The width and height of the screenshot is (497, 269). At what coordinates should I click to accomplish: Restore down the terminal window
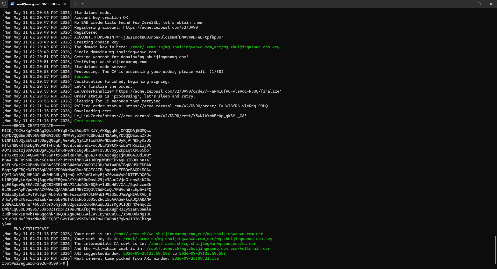click(x=479, y=4)
